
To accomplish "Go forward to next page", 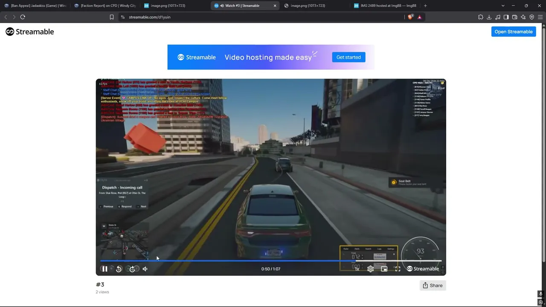I will click(14, 17).
